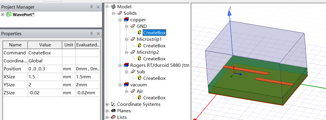Select the Micrstrip2 object label

click(148, 52)
